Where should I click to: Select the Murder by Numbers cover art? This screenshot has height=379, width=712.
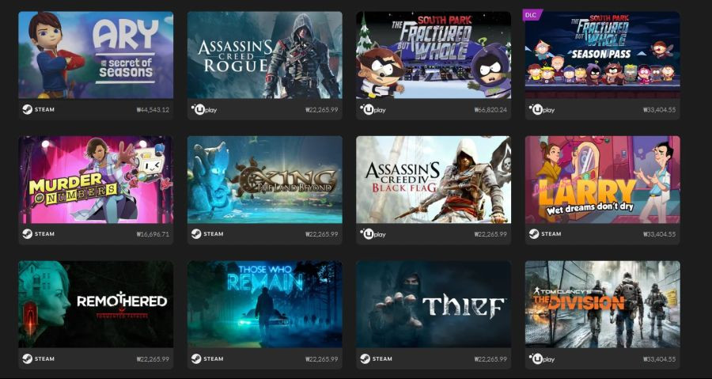pyautogui.click(x=96, y=180)
